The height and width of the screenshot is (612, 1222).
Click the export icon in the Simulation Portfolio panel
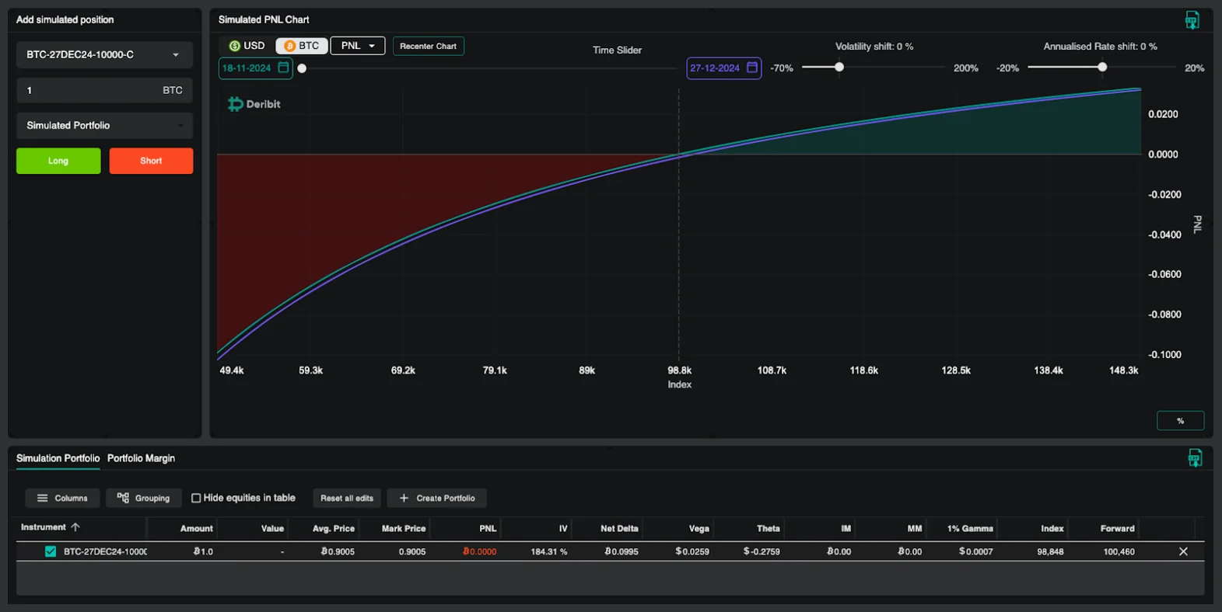pos(1195,458)
